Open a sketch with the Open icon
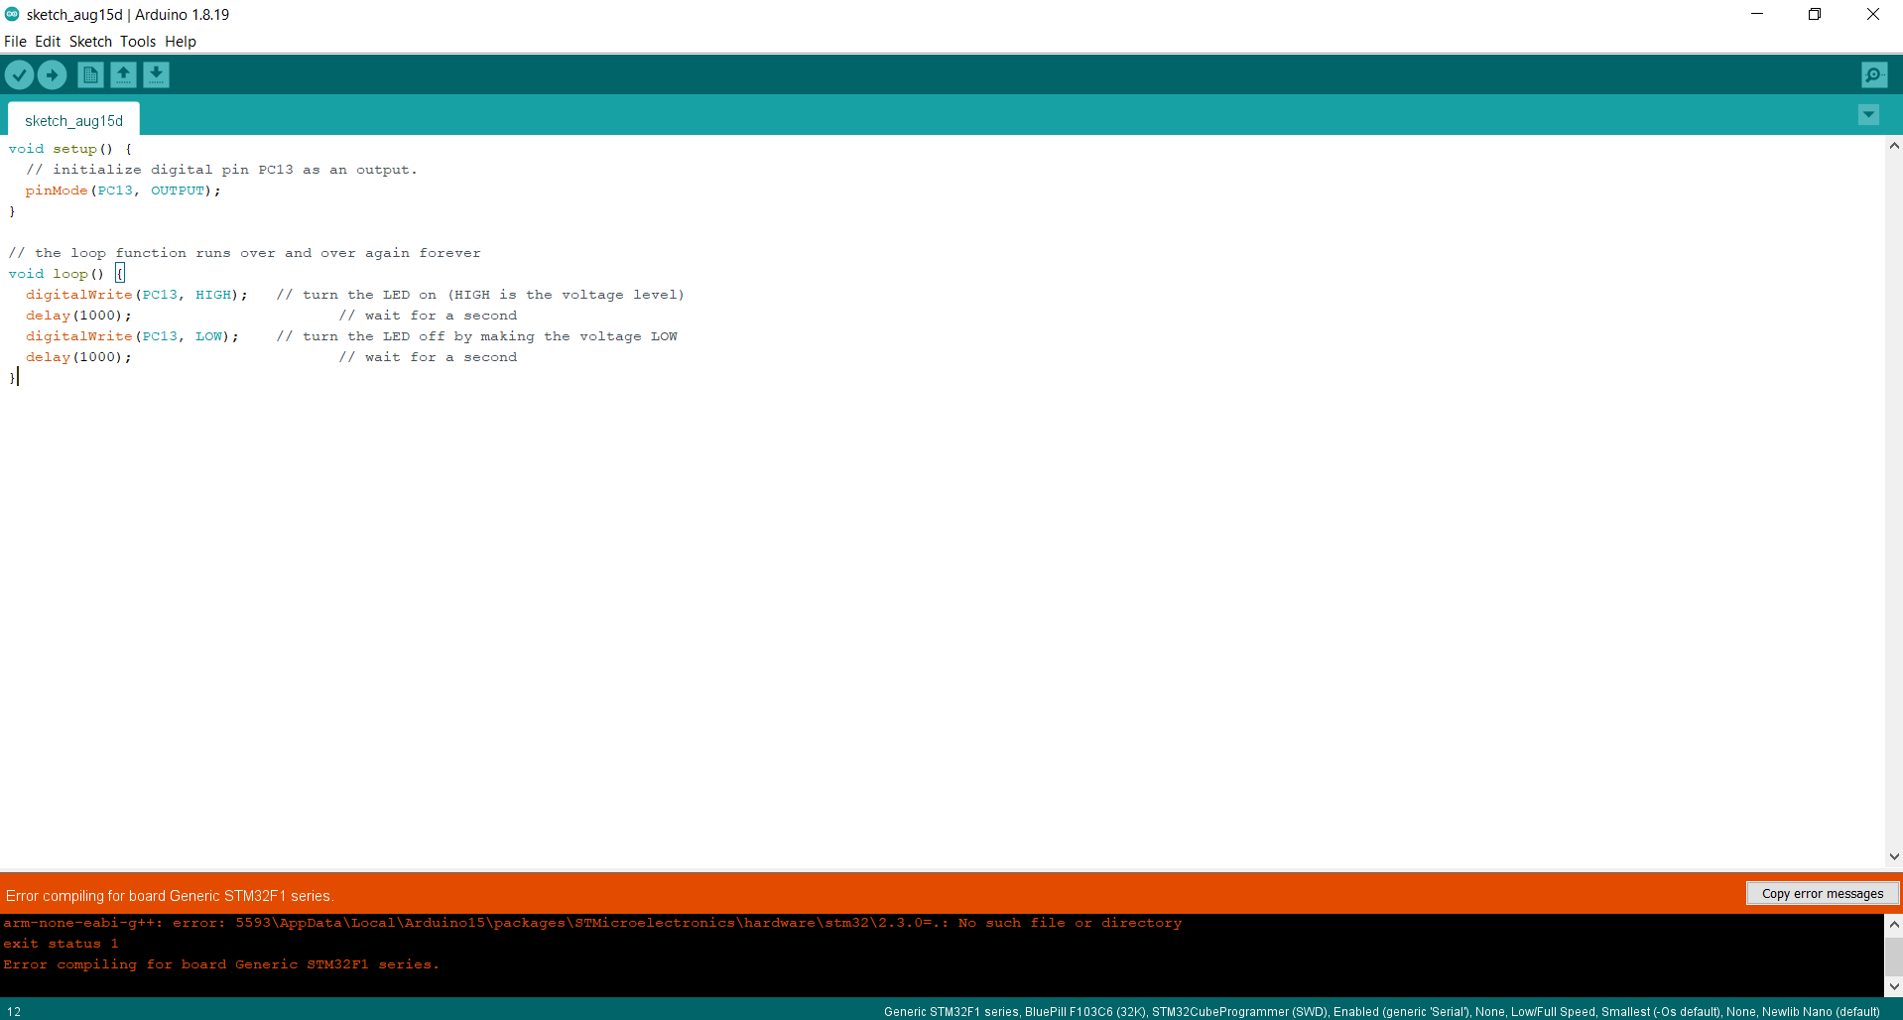1903x1020 pixels. point(123,74)
